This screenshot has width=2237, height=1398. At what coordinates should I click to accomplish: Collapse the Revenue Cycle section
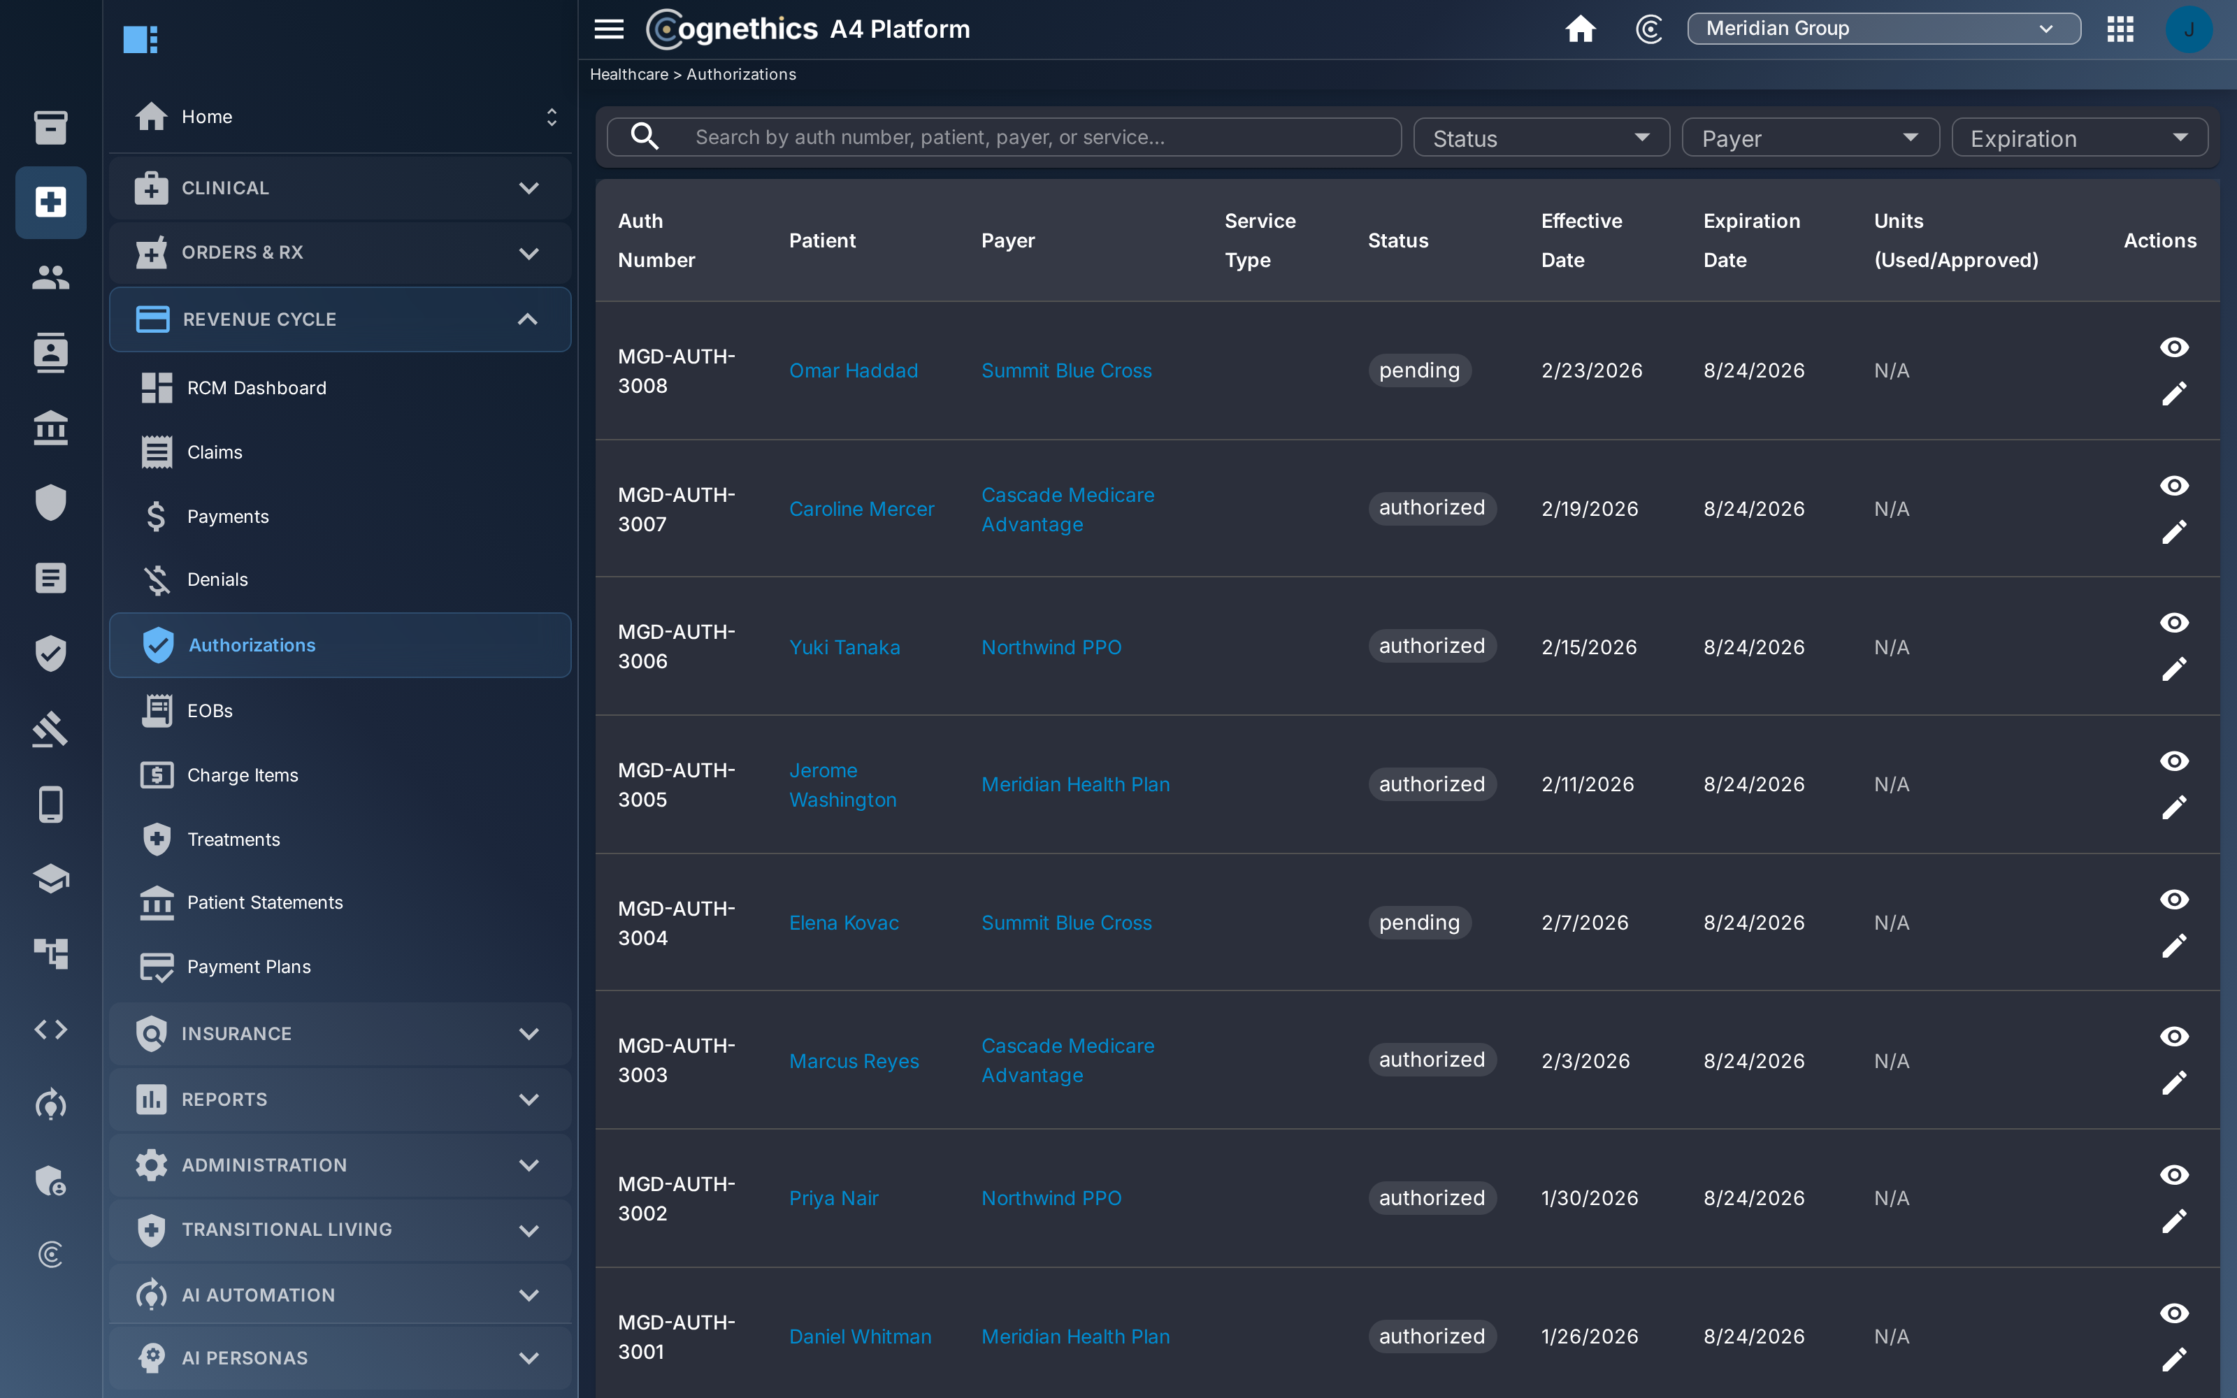(x=340, y=319)
